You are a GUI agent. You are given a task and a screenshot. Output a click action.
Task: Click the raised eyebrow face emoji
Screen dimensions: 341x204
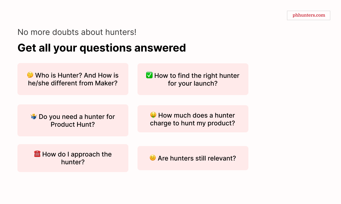tap(153, 158)
